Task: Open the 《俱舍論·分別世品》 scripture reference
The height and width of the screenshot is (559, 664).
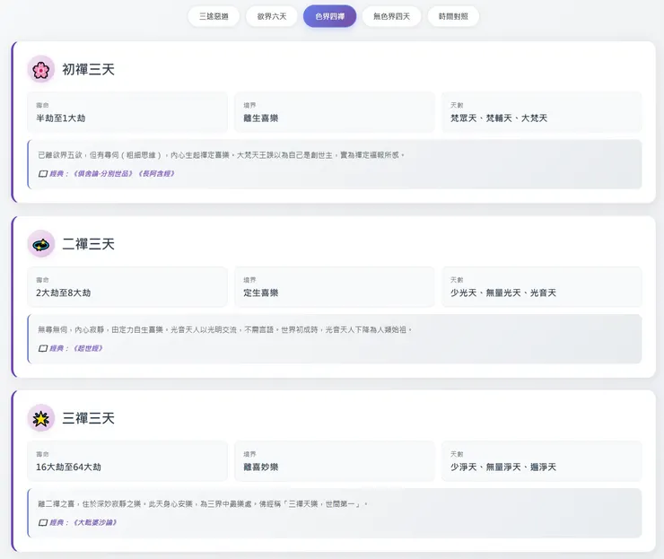Action: 104,174
